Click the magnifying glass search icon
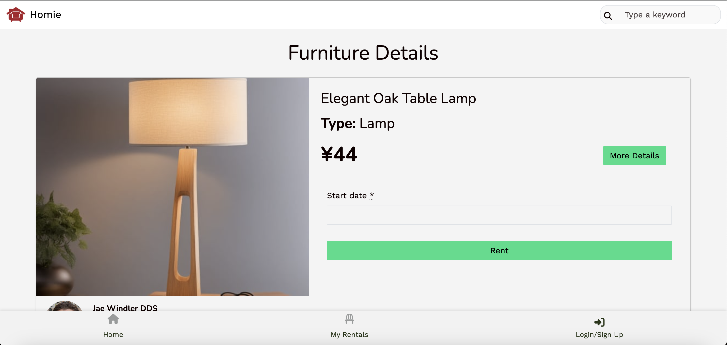 click(608, 16)
